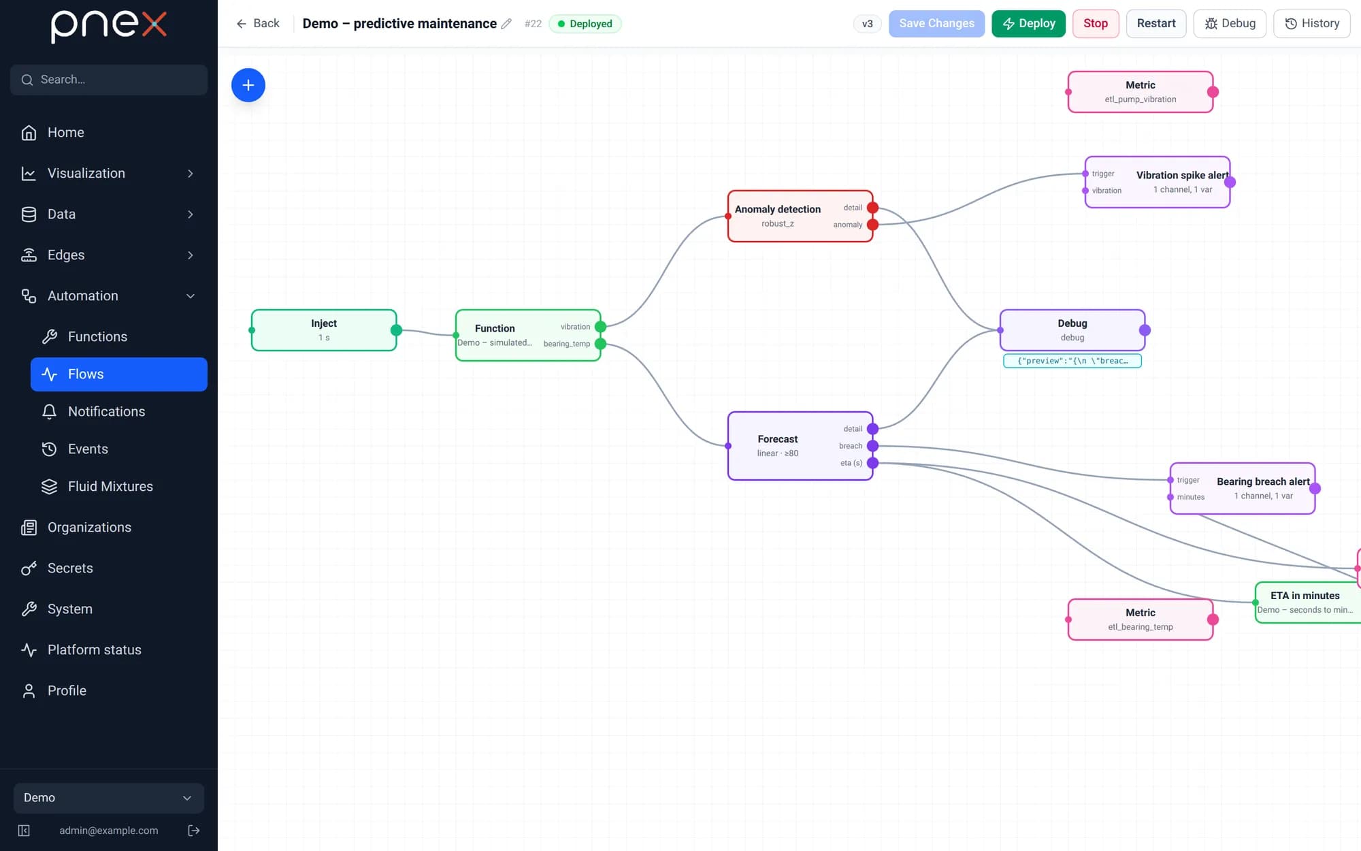Click the System wrench icon

point(29,609)
